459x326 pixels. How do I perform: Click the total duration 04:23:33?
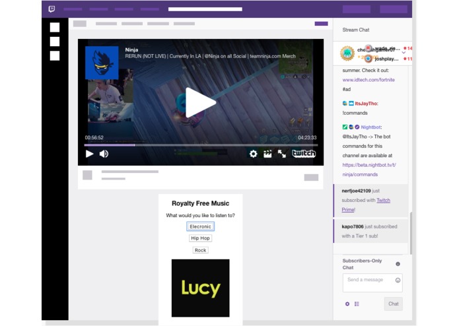307,137
